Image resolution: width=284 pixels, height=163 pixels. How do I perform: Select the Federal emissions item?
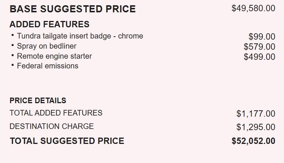pyautogui.click(x=48, y=66)
